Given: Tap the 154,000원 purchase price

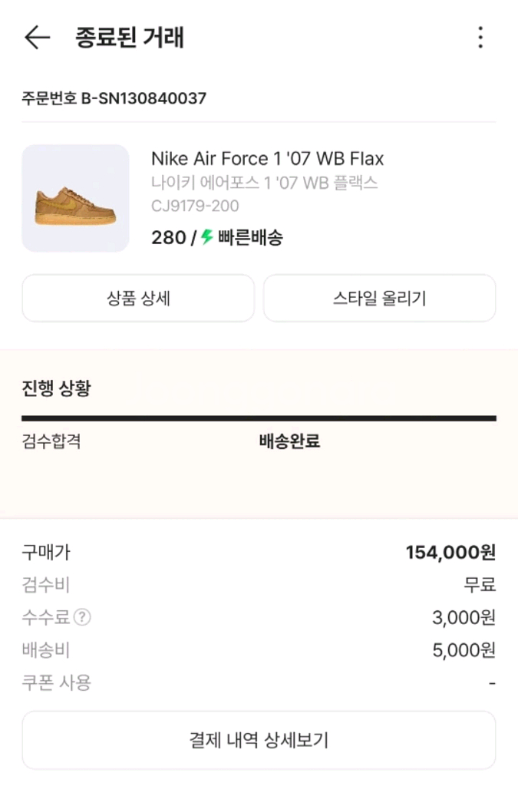Looking at the screenshot, I should click(x=450, y=553).
